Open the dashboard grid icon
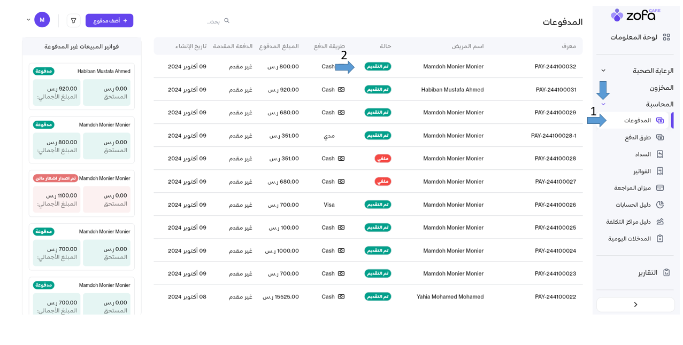The image size is (683, 345). pos(666,37)
